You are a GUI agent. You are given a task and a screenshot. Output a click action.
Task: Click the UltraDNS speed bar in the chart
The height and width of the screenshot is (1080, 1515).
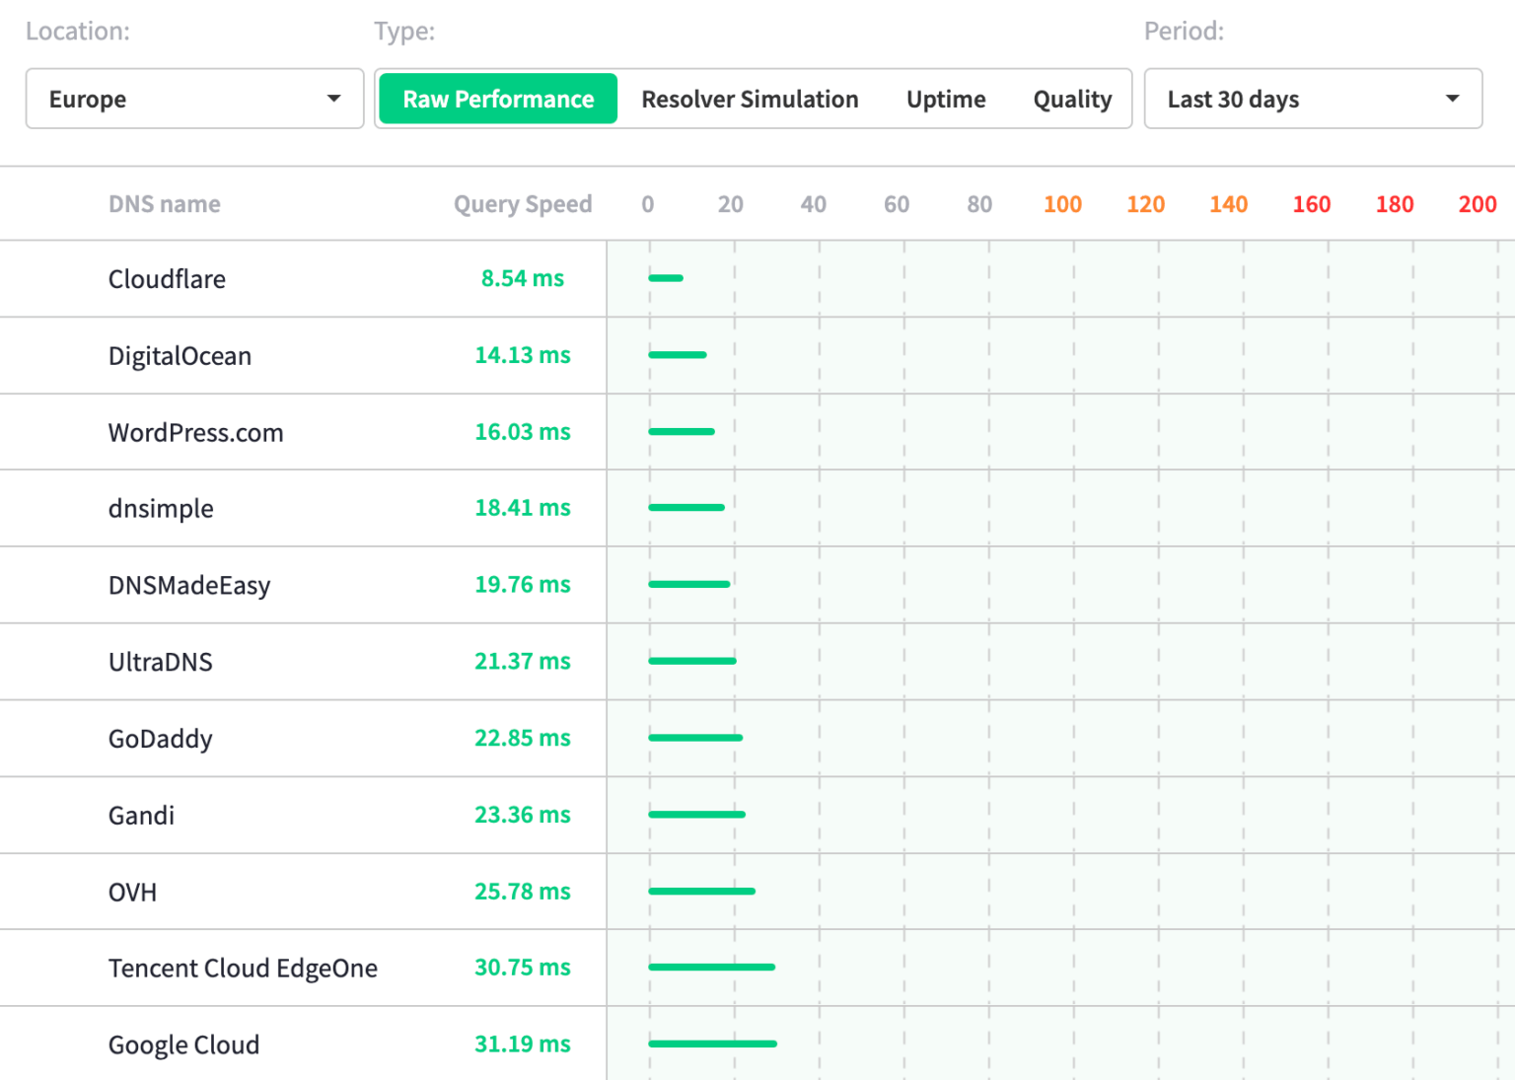tap(692, 661)
